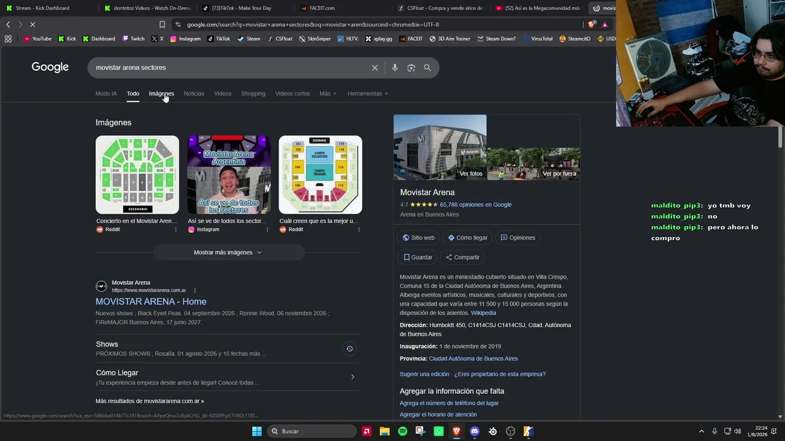Screen dimensions: 785x441
Task: Submit the search with the magnifier icon
Action: pyautogui.click(x=427, y=67)
